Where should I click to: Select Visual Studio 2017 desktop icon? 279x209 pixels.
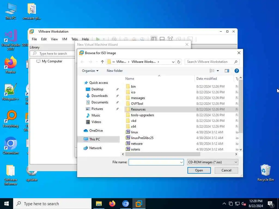pyautogui.click(x=10, y=40)
